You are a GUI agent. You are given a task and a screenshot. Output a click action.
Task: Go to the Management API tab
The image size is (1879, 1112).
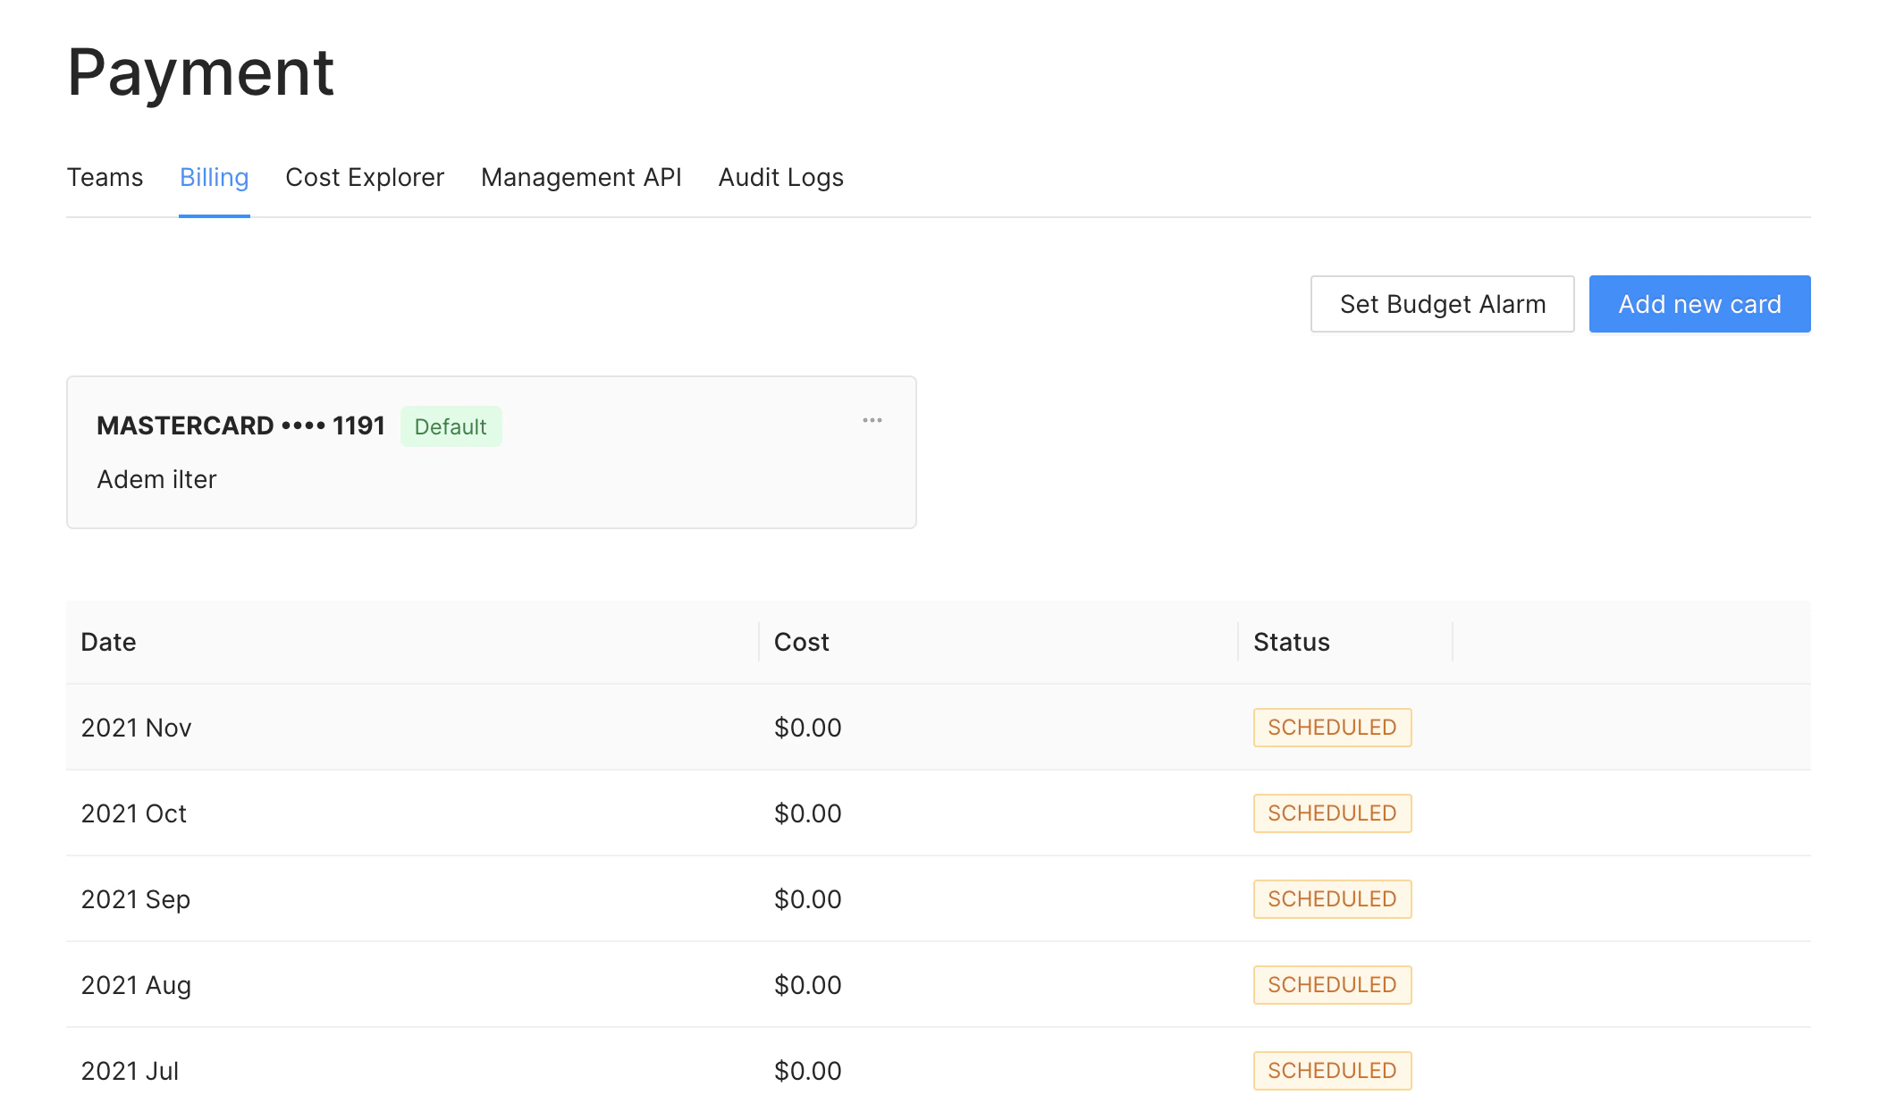click(x=581, y=177)
